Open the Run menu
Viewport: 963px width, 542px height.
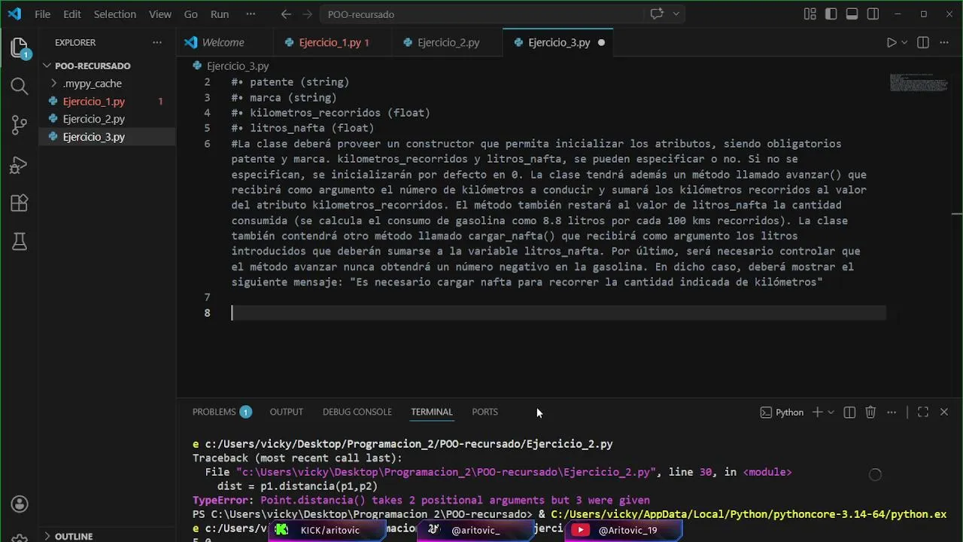[x=220, y=14]
